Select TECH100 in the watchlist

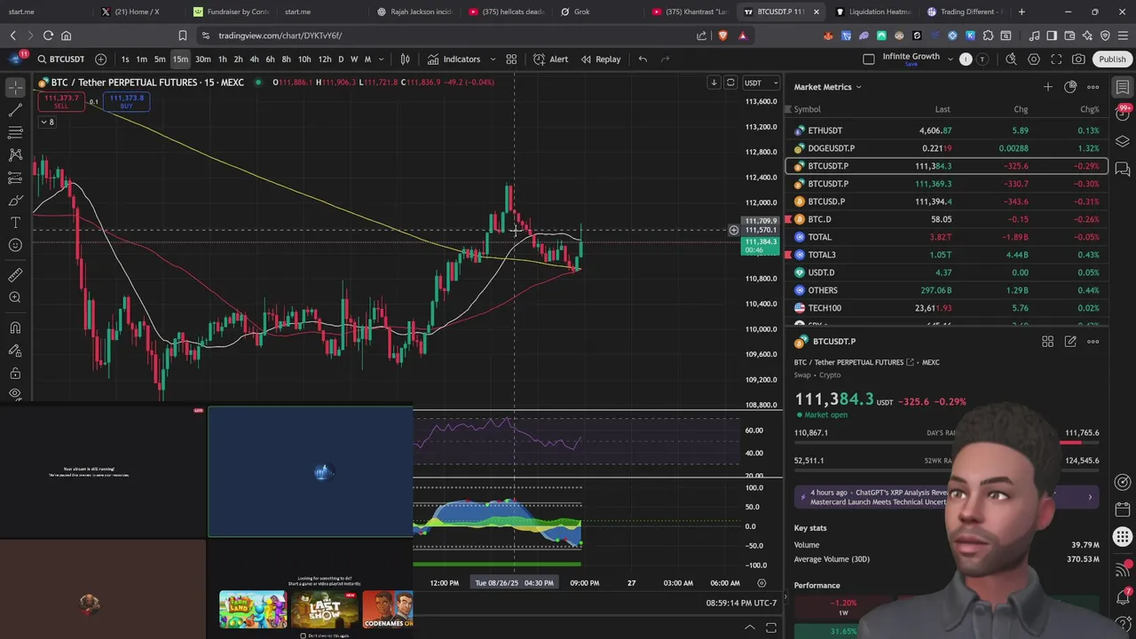(947, 308)
